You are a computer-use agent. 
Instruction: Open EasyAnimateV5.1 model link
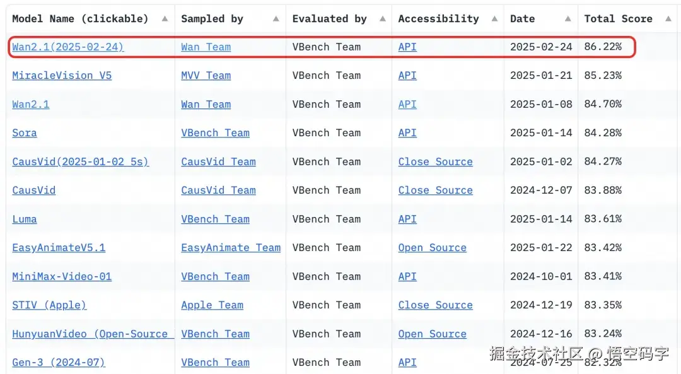[59, 248]
